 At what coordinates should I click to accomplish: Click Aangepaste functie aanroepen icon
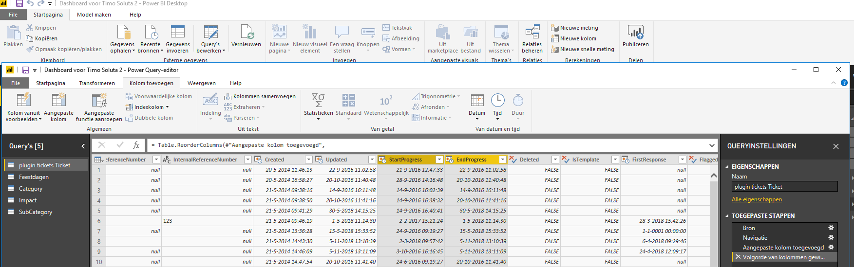point(99,100)
